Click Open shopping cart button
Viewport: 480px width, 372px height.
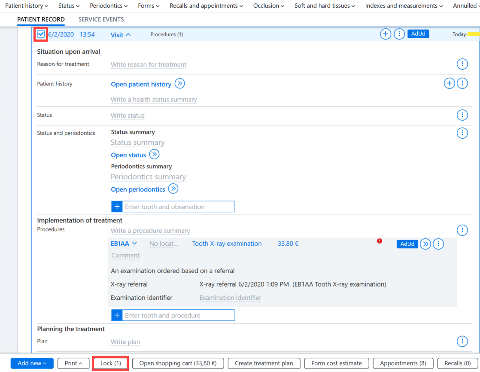tap(178, 363)
